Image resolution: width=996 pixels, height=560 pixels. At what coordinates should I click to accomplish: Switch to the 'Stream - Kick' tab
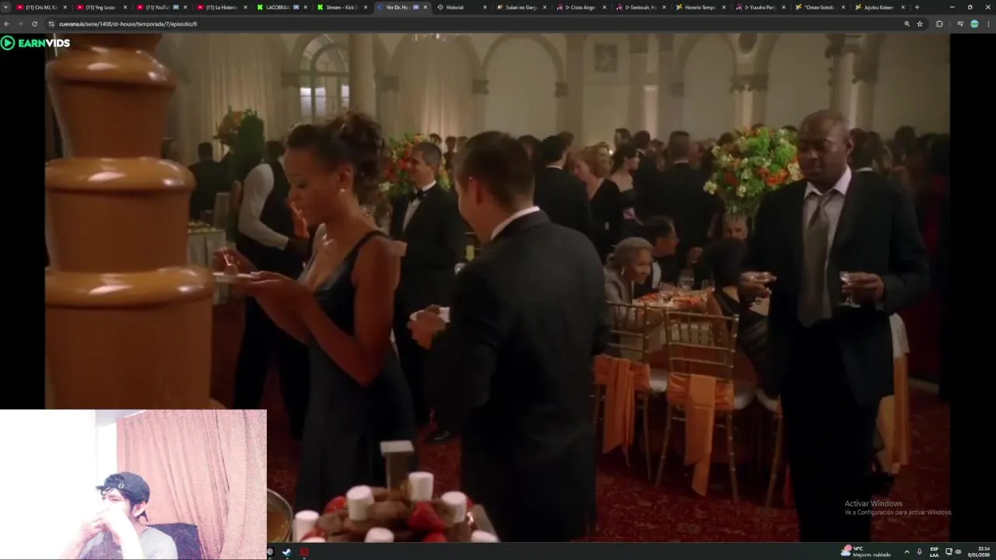click(342, 7)
